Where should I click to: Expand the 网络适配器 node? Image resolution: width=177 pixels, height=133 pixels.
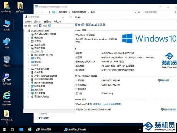coord(29,86)
